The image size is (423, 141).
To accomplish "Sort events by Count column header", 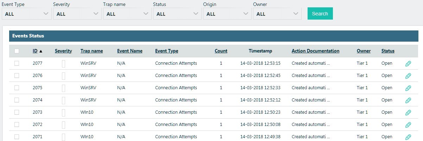I will coord(221,51).
